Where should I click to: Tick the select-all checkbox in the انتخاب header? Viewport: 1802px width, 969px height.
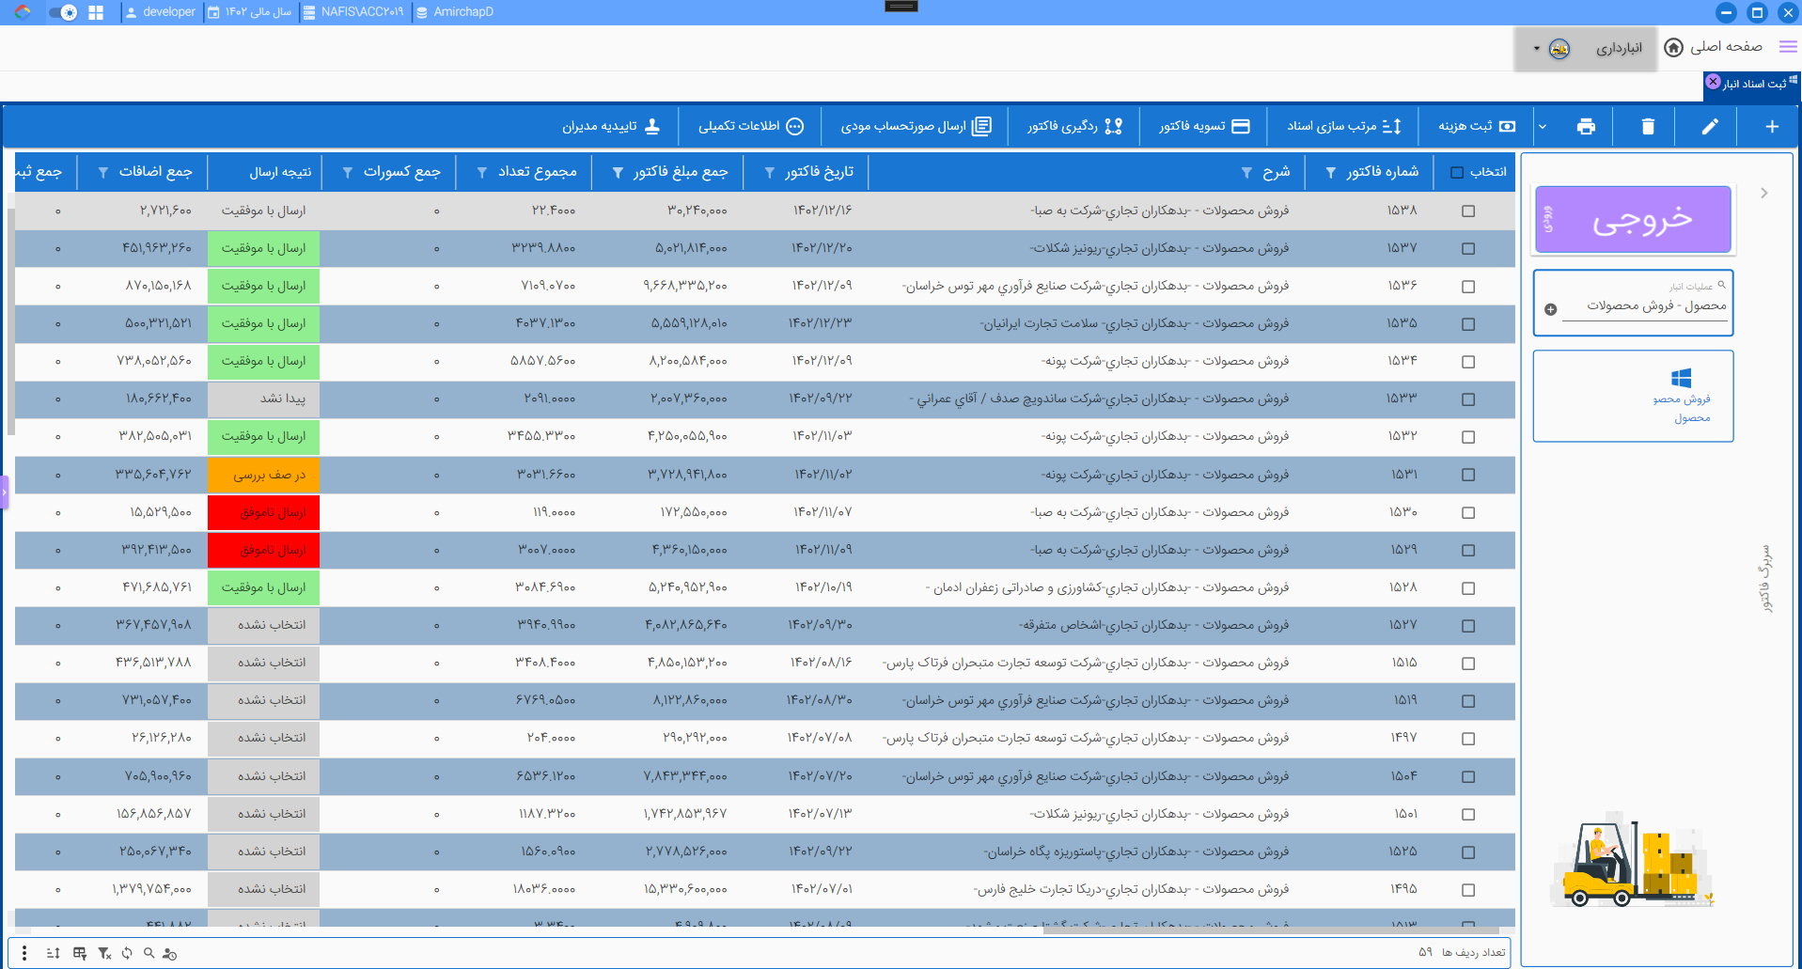pyautogui.click(x=1457, y=173)
